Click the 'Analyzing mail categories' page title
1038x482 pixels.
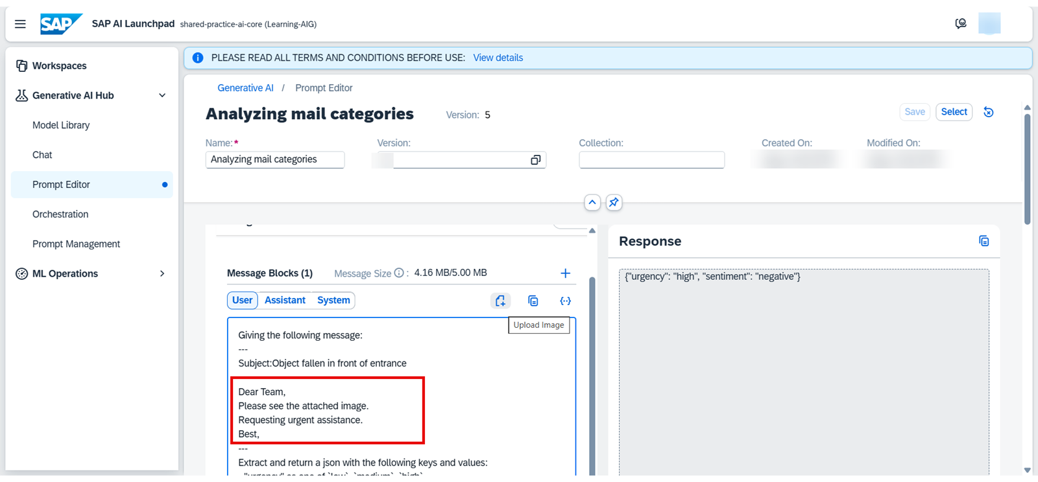(x=309, y=114)
